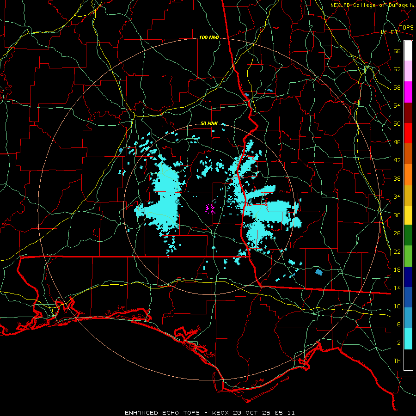
Task: Click the bright red legend swatch
Action: (x=408, y=133)
